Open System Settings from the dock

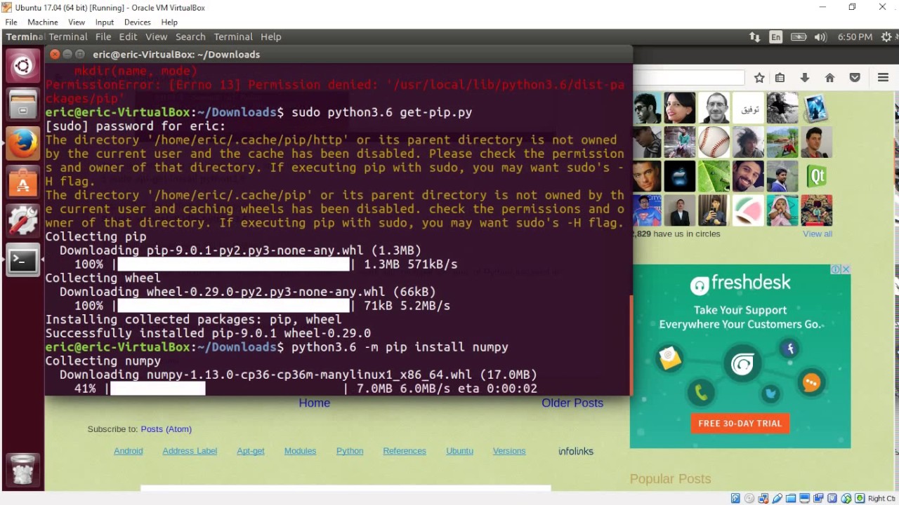coord(22,221)
